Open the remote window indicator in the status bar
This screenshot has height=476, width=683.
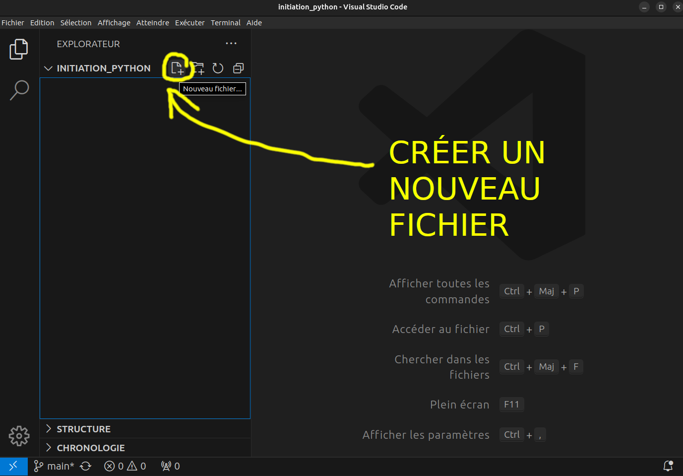[13, 466]
